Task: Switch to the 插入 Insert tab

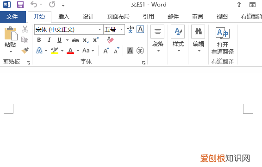Action: click(x=64, y=17)
